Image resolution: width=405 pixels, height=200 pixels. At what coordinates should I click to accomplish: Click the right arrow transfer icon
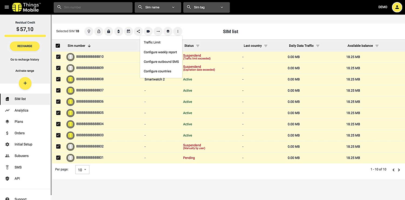click(x=158, y=31)
